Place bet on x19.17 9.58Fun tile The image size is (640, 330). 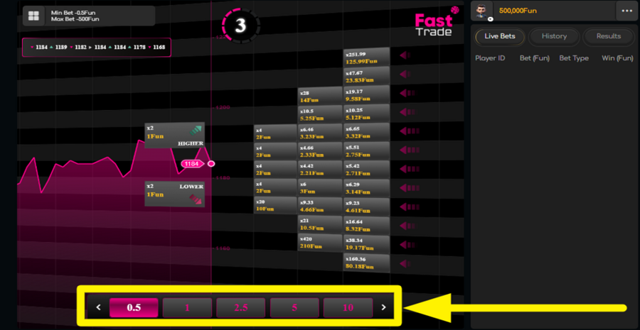pos(366,95)
